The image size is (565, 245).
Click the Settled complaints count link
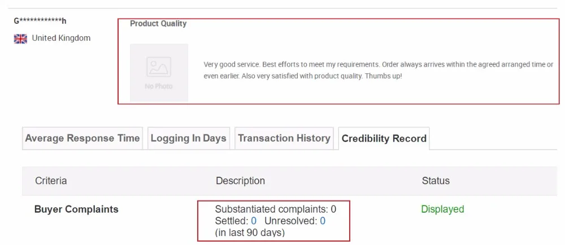pos(254,221)
